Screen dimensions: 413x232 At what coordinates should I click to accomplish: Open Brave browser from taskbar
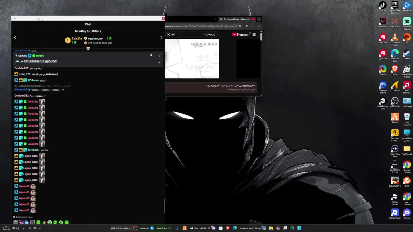(228, 228)
